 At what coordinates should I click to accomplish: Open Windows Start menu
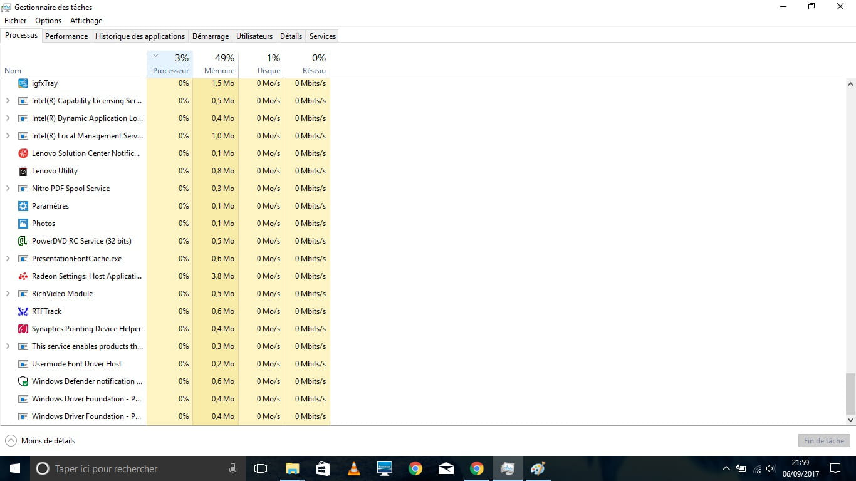[15, 468]
